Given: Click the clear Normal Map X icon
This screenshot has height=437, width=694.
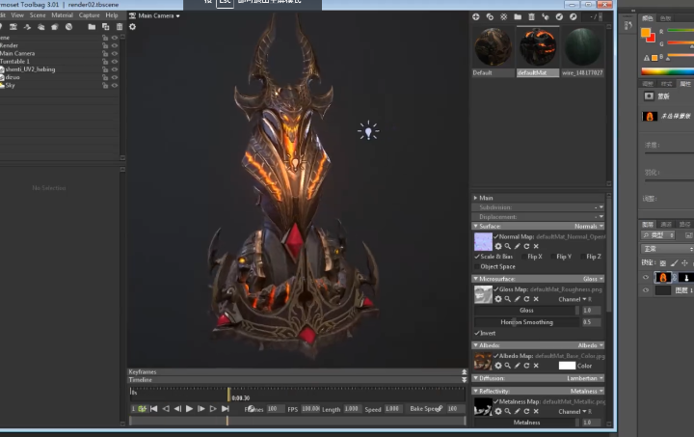Looking at the screenshot, I should point(536,246).
